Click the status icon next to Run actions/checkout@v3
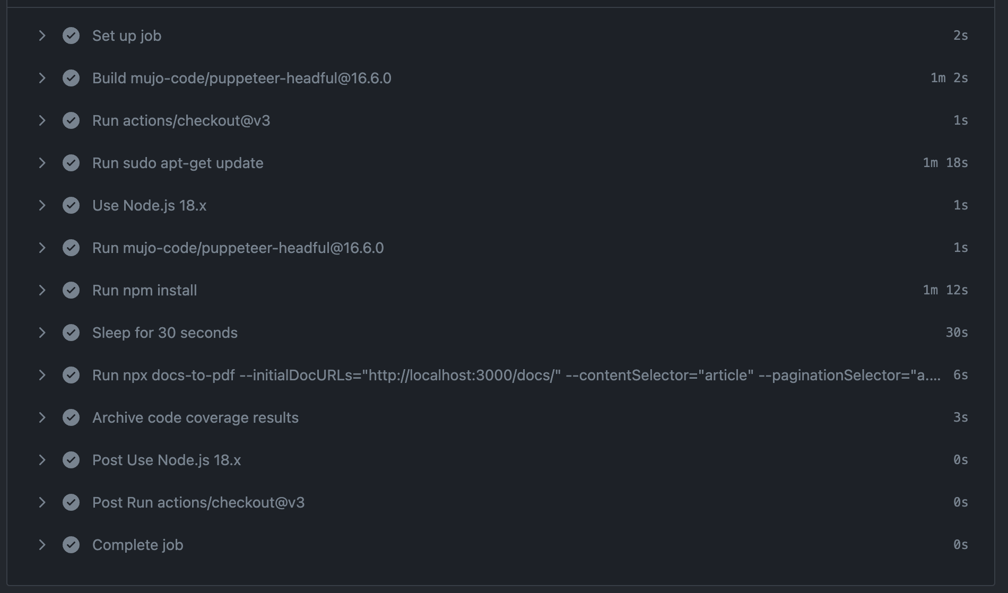This screenshot has width=1008, height=593. tap(72, 120)
